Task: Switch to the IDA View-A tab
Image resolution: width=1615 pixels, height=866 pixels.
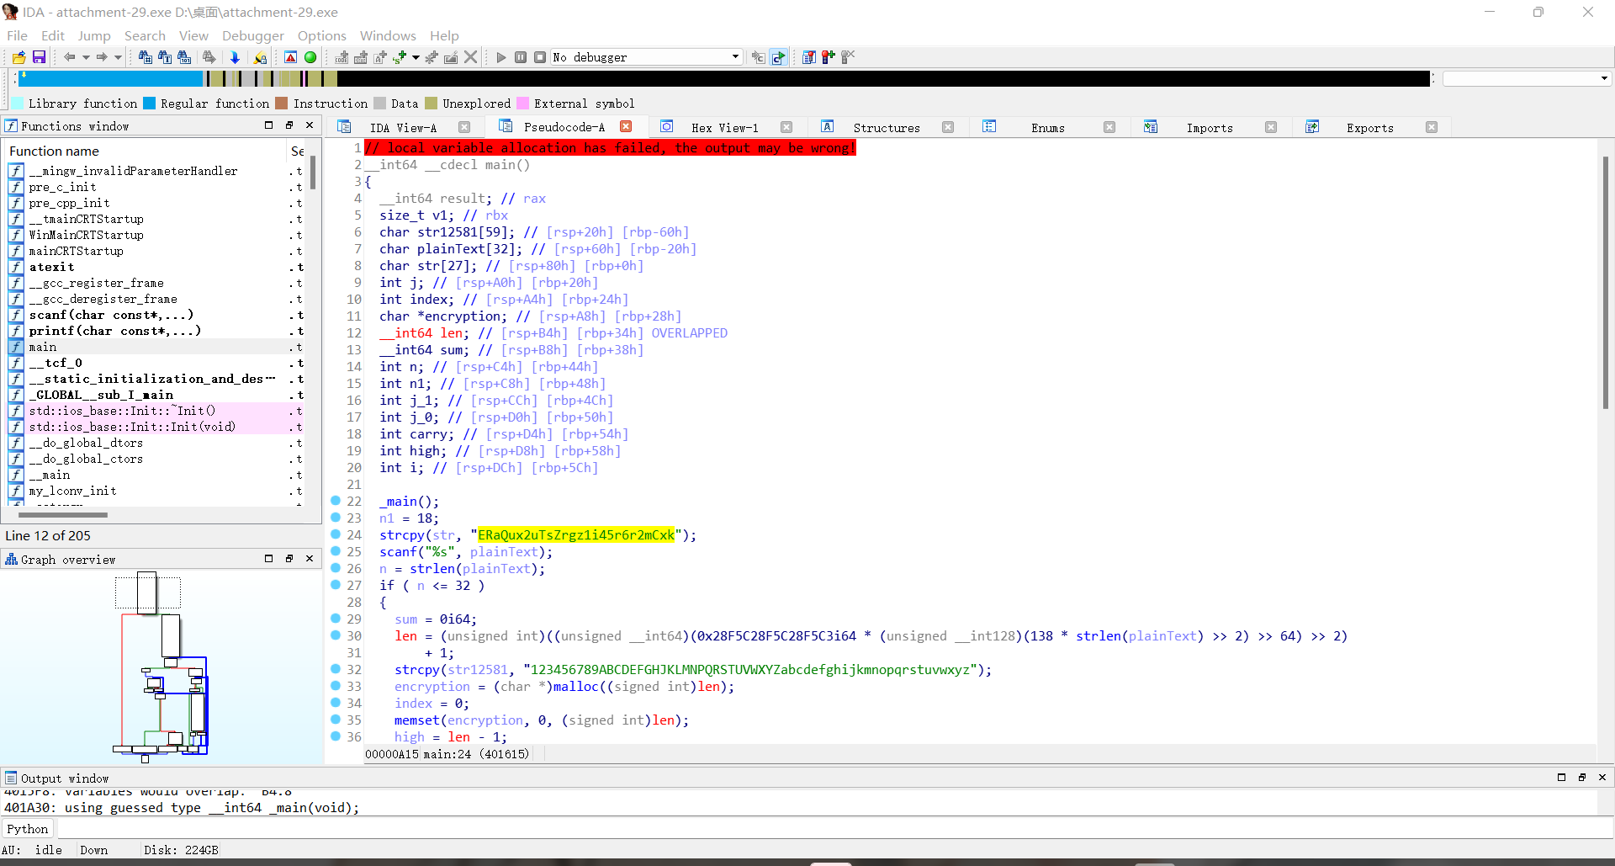Action: pyautogui.click(x=403, y=127)
